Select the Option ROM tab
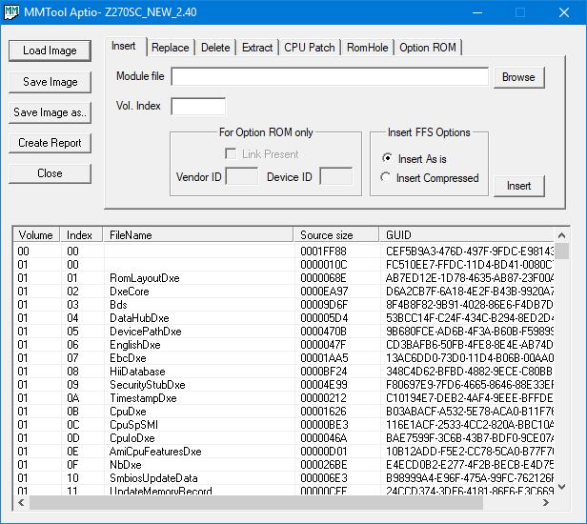This screenshot has height=524, width=587. (x=427, y=48)
